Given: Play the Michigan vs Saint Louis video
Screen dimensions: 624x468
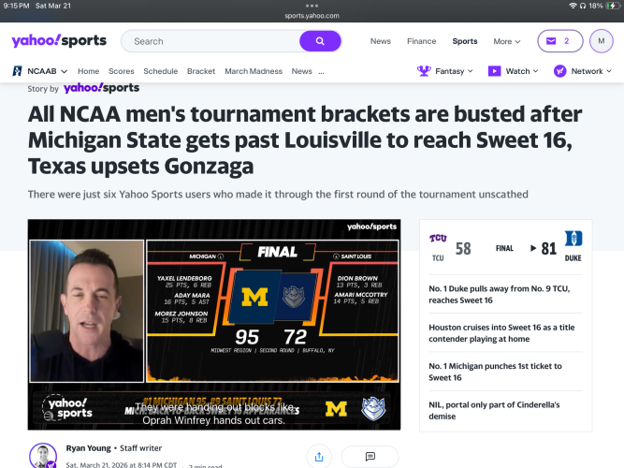Looking at the screenshot, I should pyautogui.click(x=214, y=324).
